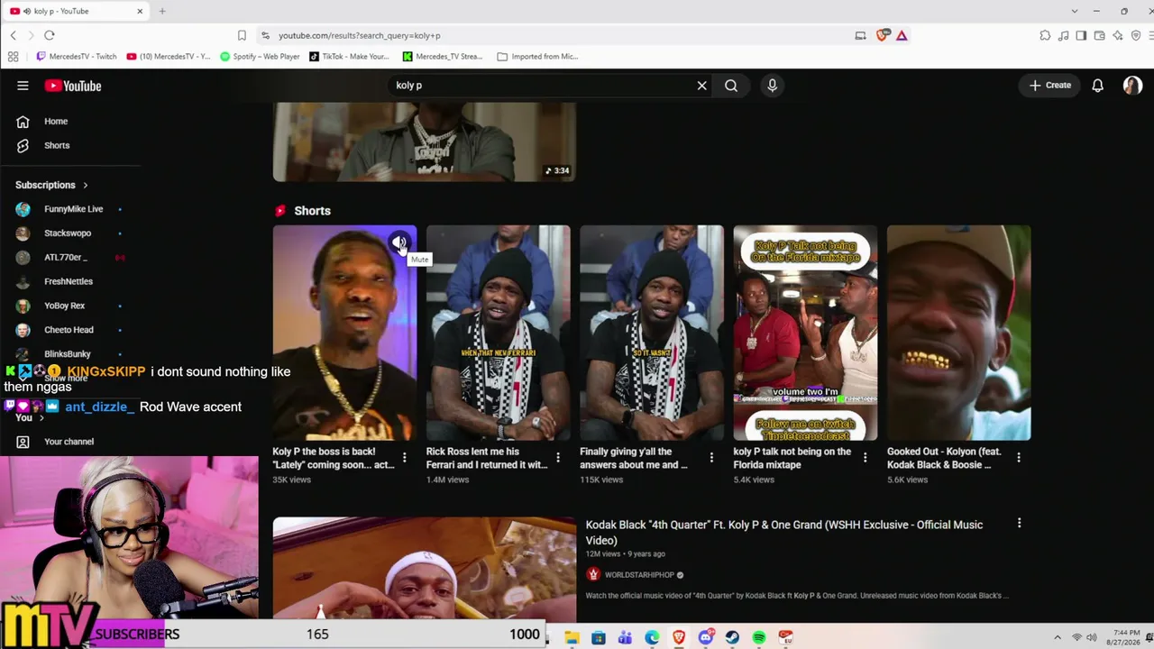This screenshot has width=1154, height=649.
Task: Open the 'Imported from Mic...' bookmarks folder
Action: point(537,56)
